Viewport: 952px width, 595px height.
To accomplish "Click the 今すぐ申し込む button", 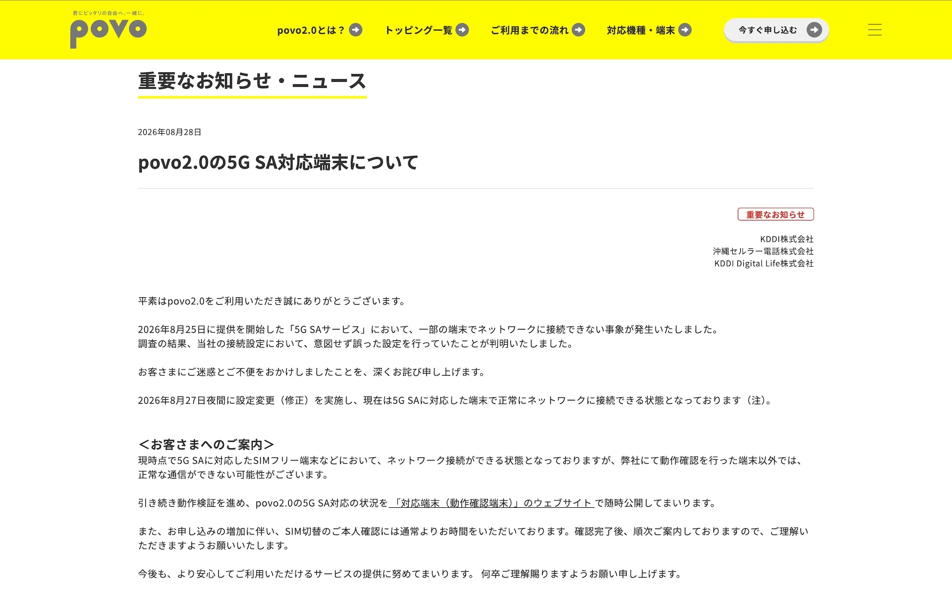I will tap(776, 30).
